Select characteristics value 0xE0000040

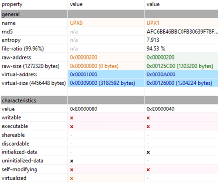[160, 109]
